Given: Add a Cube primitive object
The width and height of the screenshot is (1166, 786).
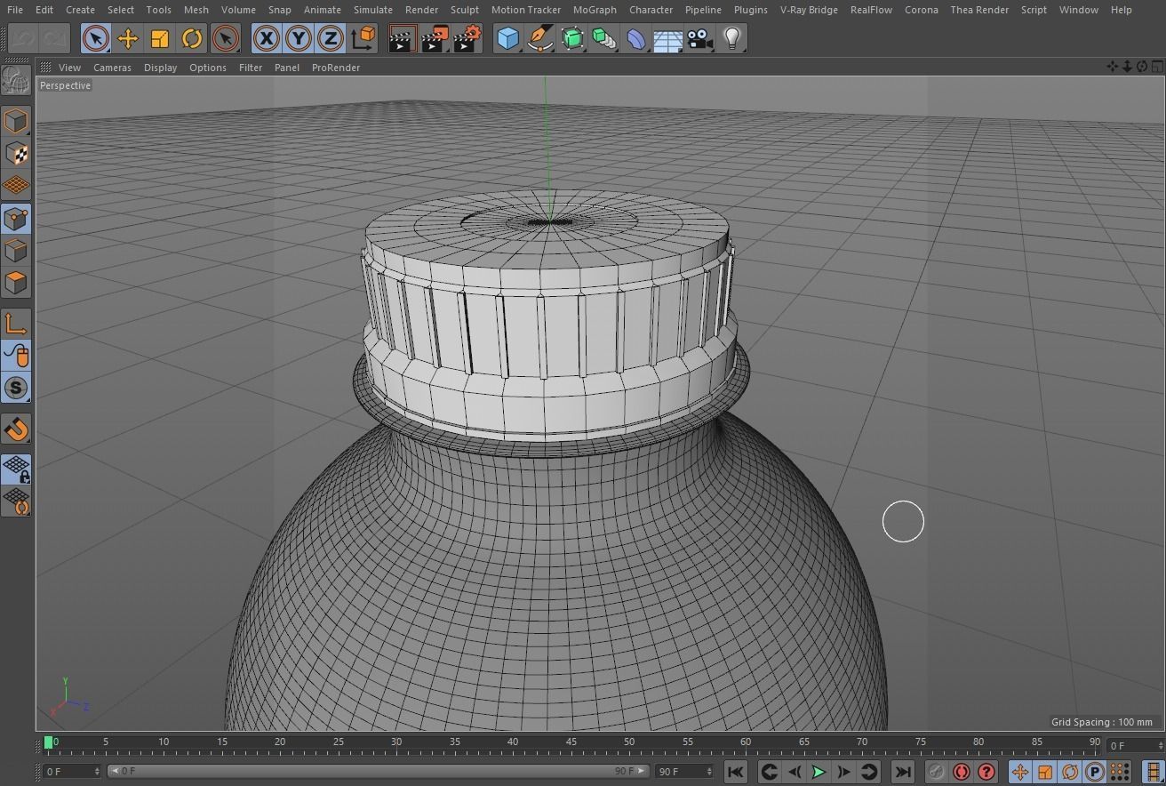Looking at the screenshot, I should (x=507, y=38).
